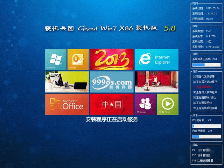Select task (2)正在导入驱动程序
This screenshot has width=224, height=168.
click(205, 82)
